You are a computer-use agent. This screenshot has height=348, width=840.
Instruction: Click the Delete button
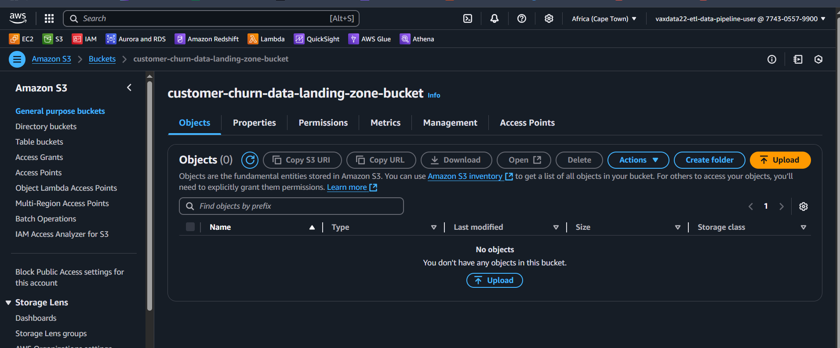pos(579,160)
